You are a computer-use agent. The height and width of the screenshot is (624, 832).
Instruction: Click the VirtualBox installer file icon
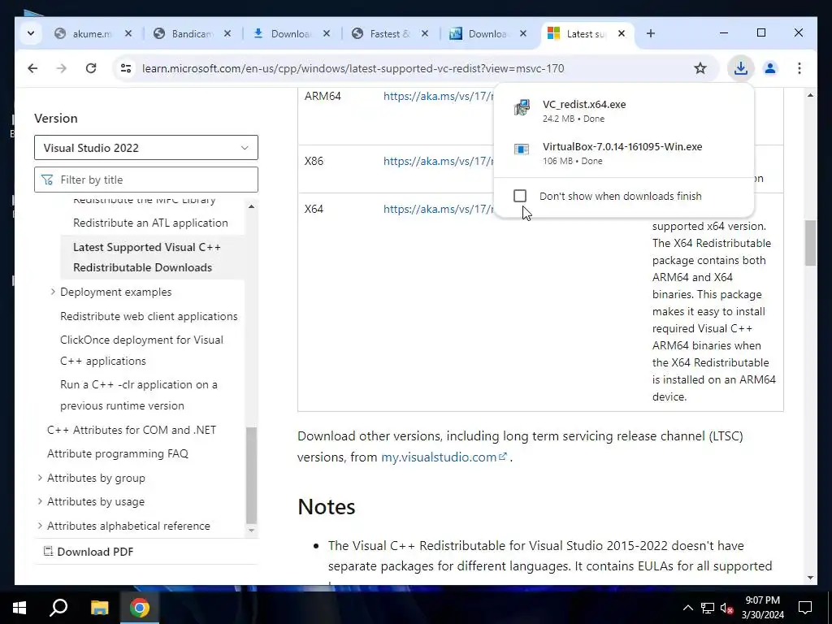pyautogui.click(x=522, y=149)
